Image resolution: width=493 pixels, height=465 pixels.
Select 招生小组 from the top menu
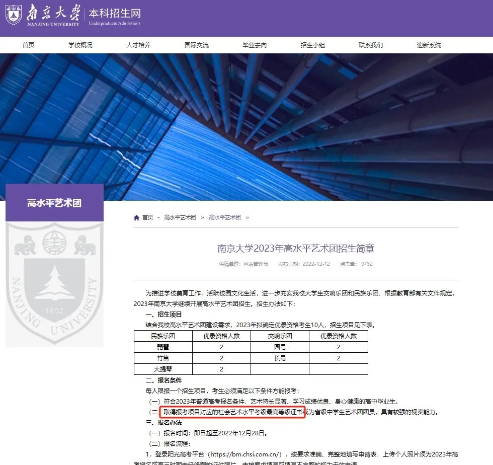312,45
